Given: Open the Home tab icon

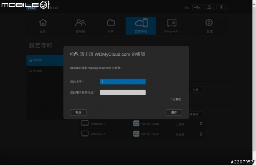Looking at the screenshot, I should (x=43, y=23).
